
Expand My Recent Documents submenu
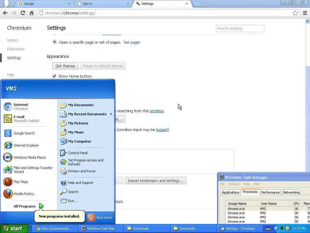point(86,114)
